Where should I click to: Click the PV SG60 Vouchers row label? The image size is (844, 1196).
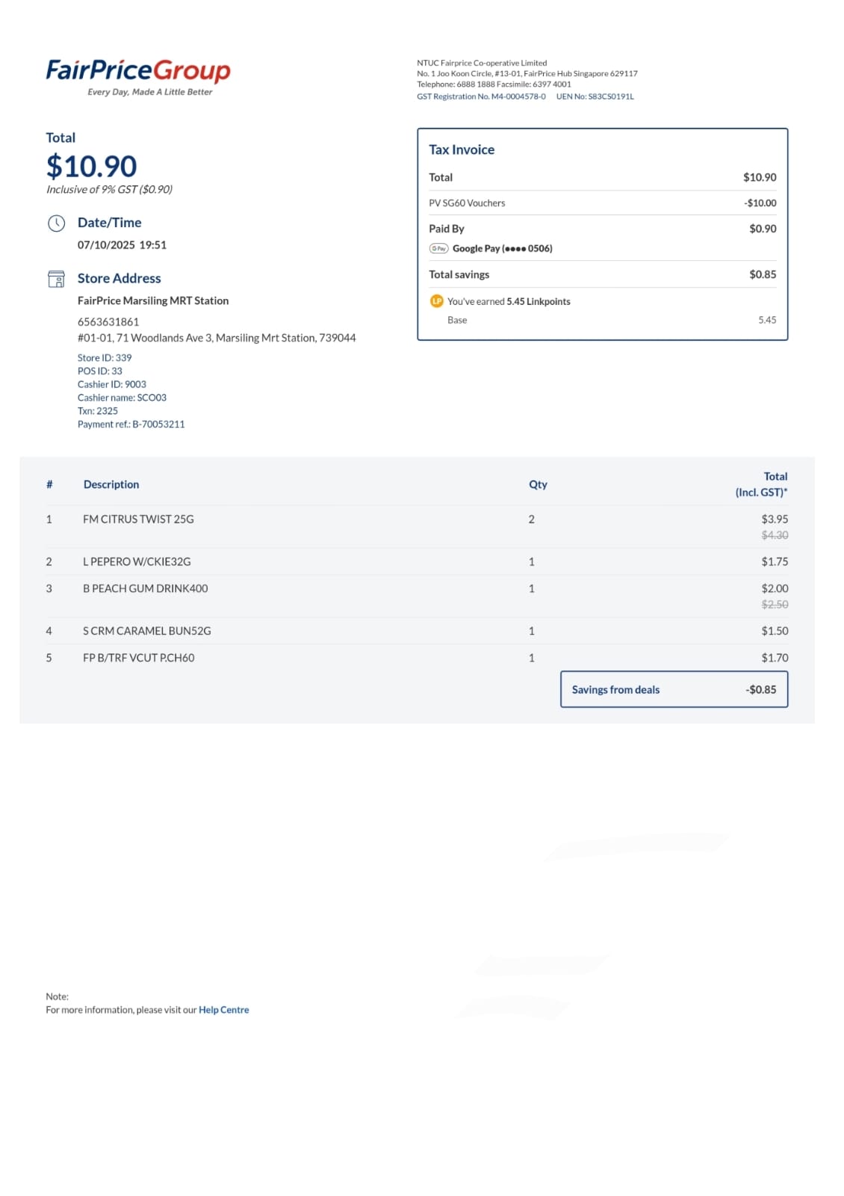467,203
